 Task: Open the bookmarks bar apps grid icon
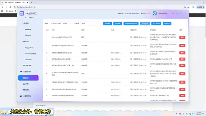[x=2, y=11]
